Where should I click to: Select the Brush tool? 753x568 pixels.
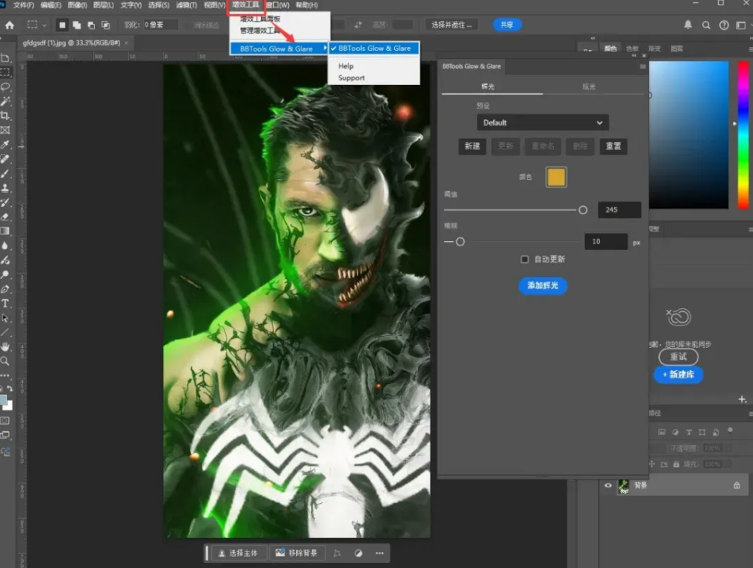pos(5,173)
